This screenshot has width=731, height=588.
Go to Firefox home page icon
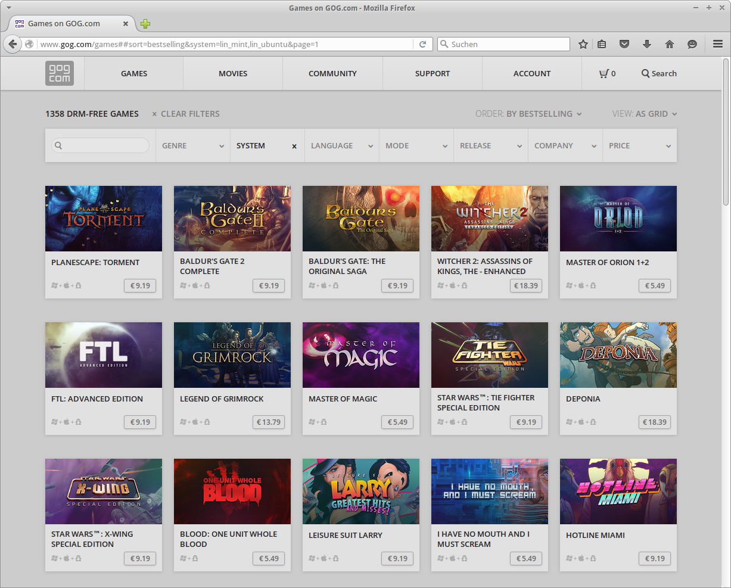coord(670,44)
